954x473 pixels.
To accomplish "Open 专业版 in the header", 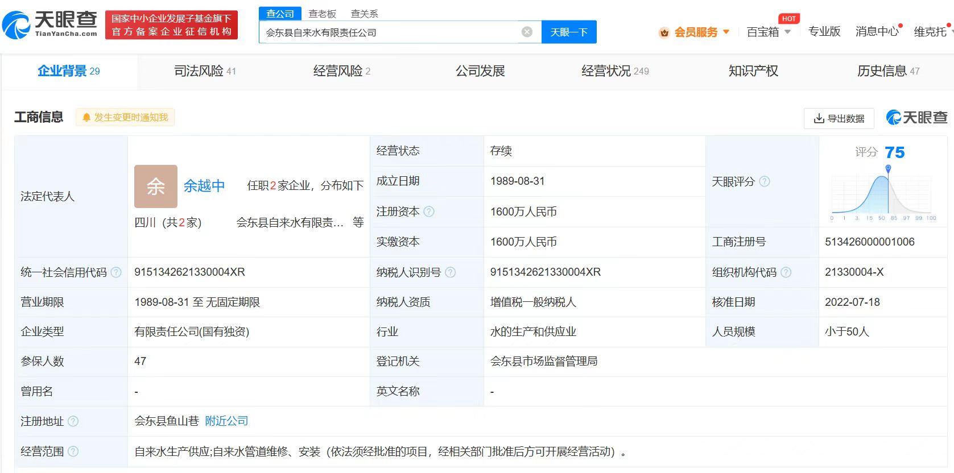I will pos(824,31).
